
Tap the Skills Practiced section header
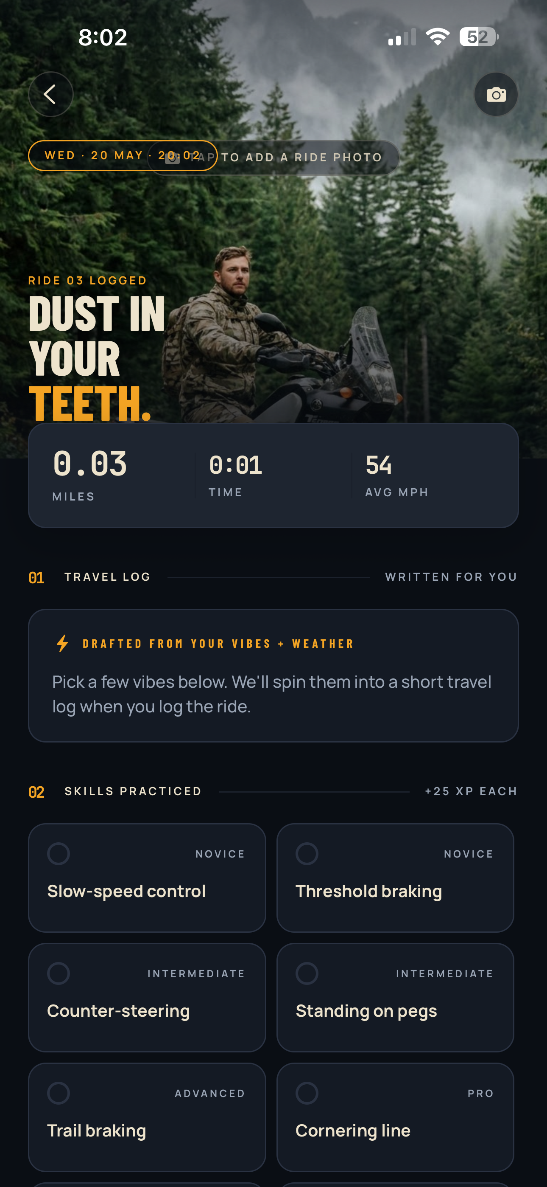(x=133, y=791)
